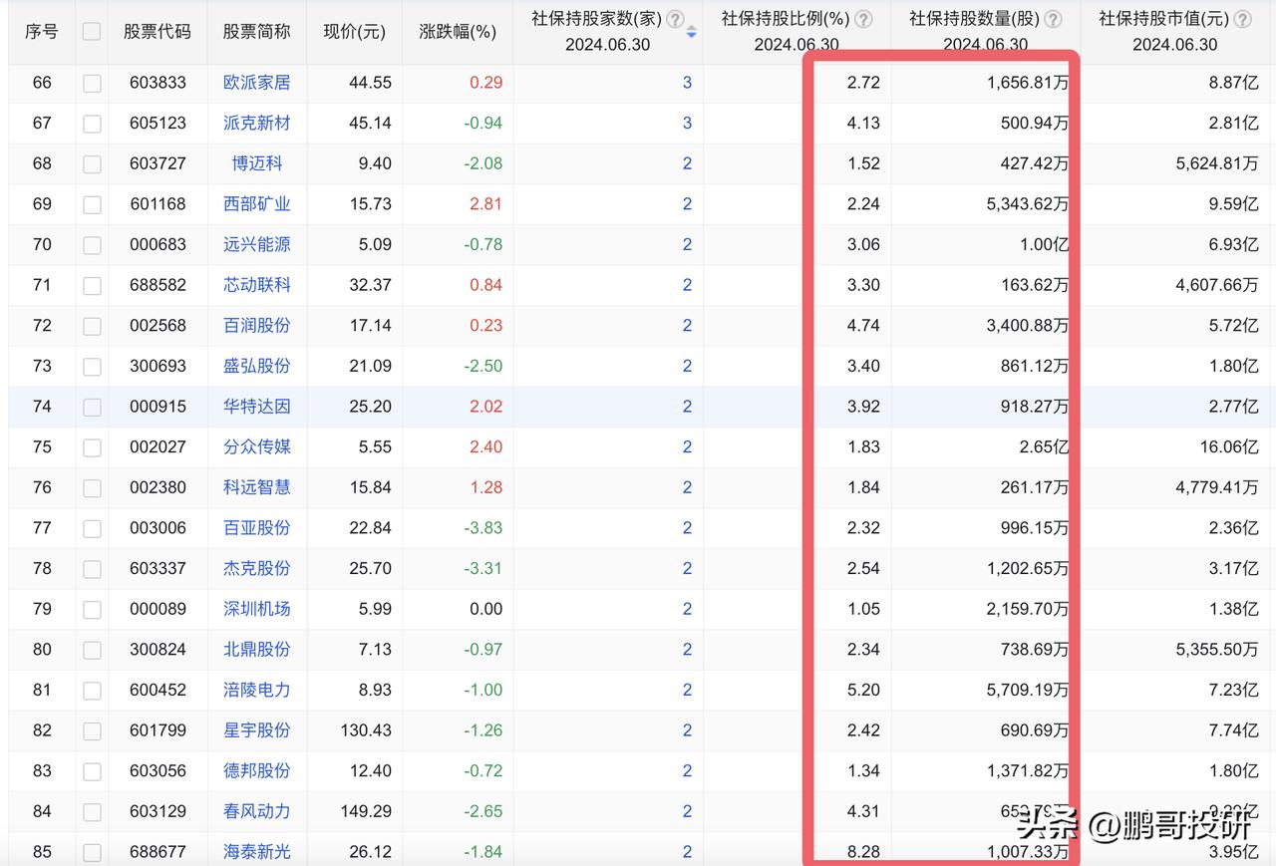Image resolution: width=1276 pixels, height=866 pixels.
Task: Click the 股票简称 column header
Action: coord(257,31)
